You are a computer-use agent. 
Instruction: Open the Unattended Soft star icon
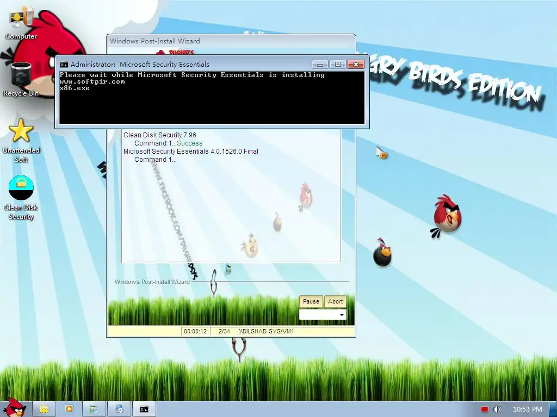[x=21, y=141]
